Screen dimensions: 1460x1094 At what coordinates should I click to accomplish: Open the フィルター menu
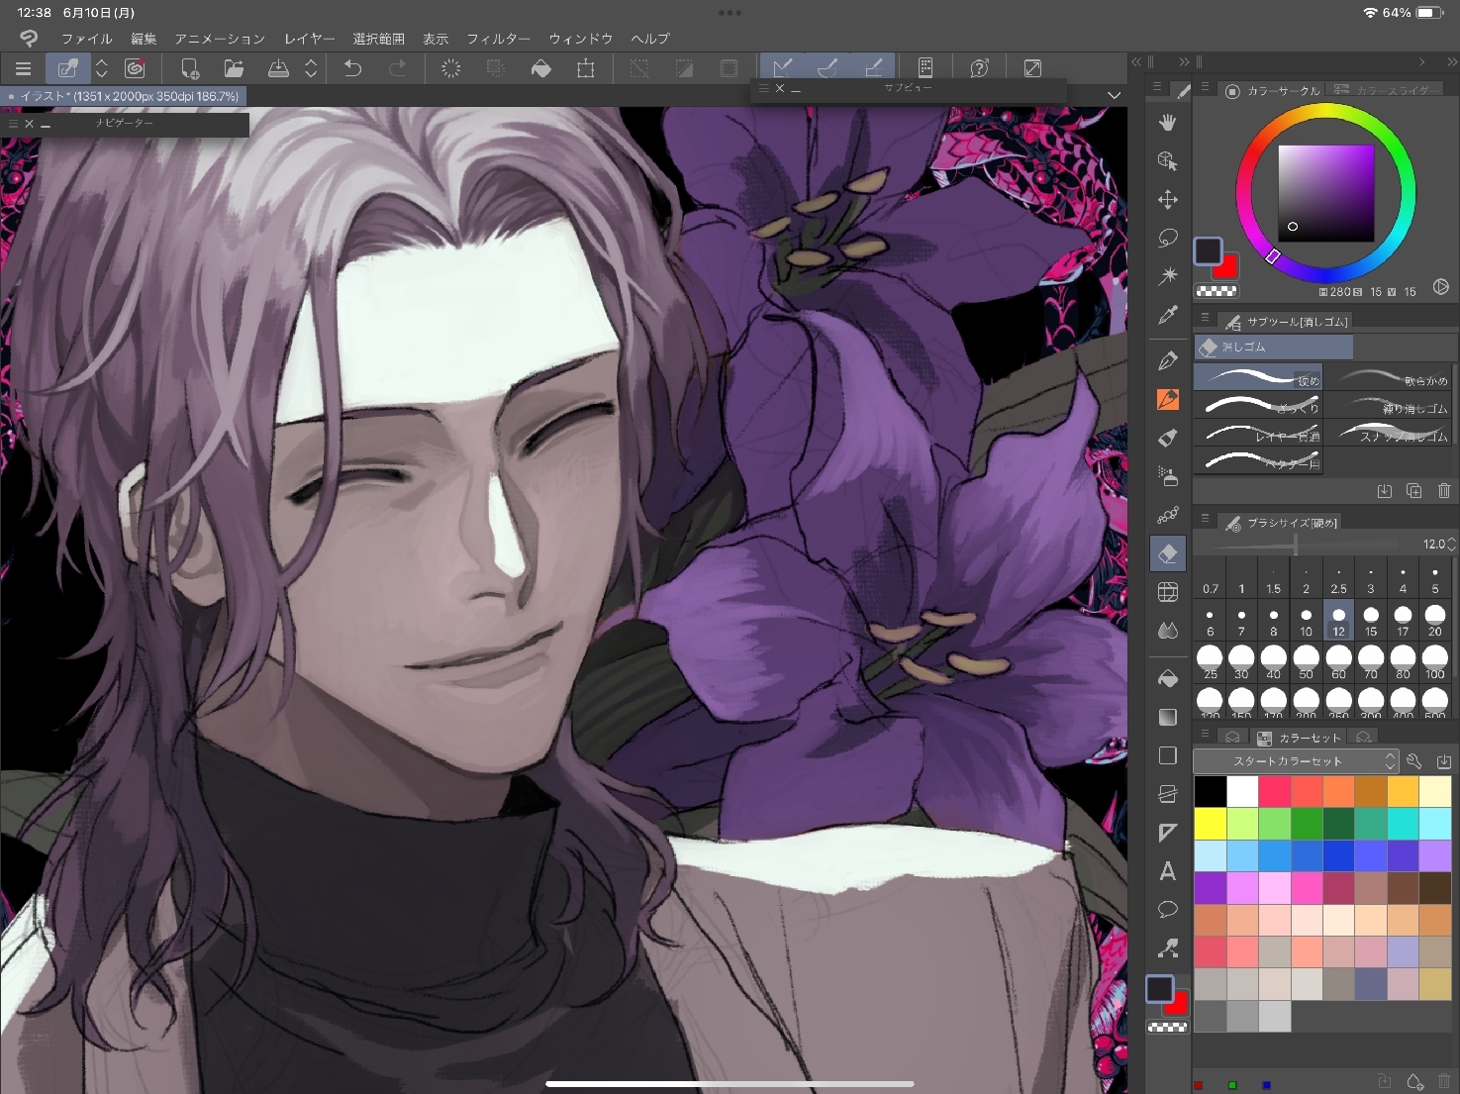pyautogui.click(x=498, y=39)
